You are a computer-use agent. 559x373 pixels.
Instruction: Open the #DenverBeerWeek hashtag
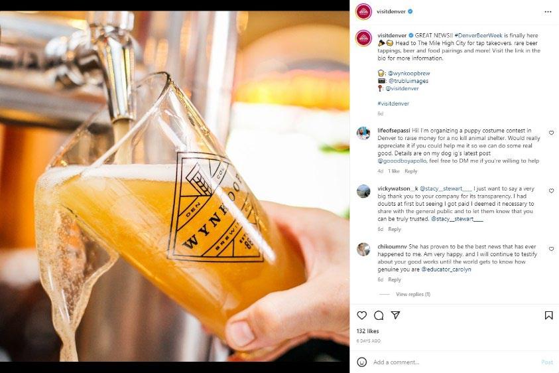click(478, 35)
